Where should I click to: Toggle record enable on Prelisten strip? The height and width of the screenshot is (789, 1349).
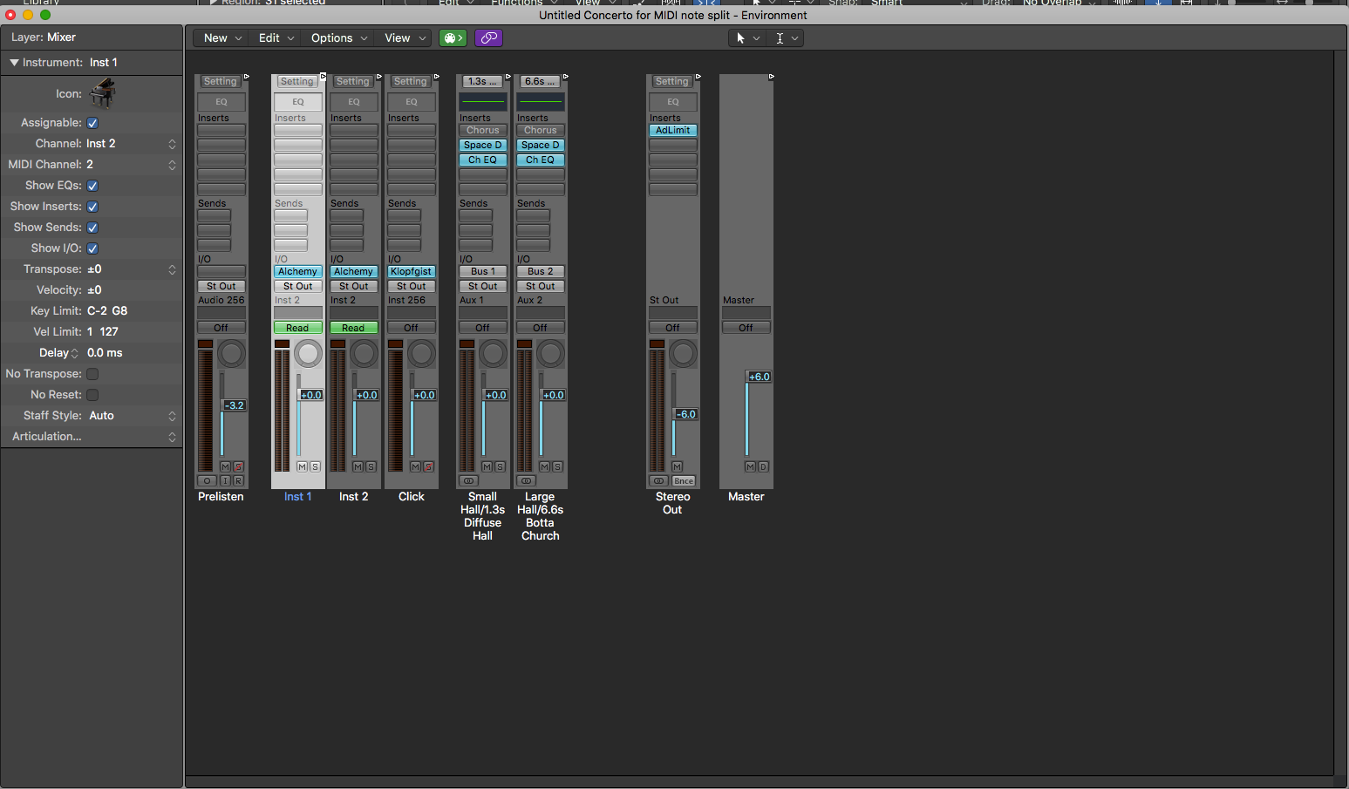(238, 481)
